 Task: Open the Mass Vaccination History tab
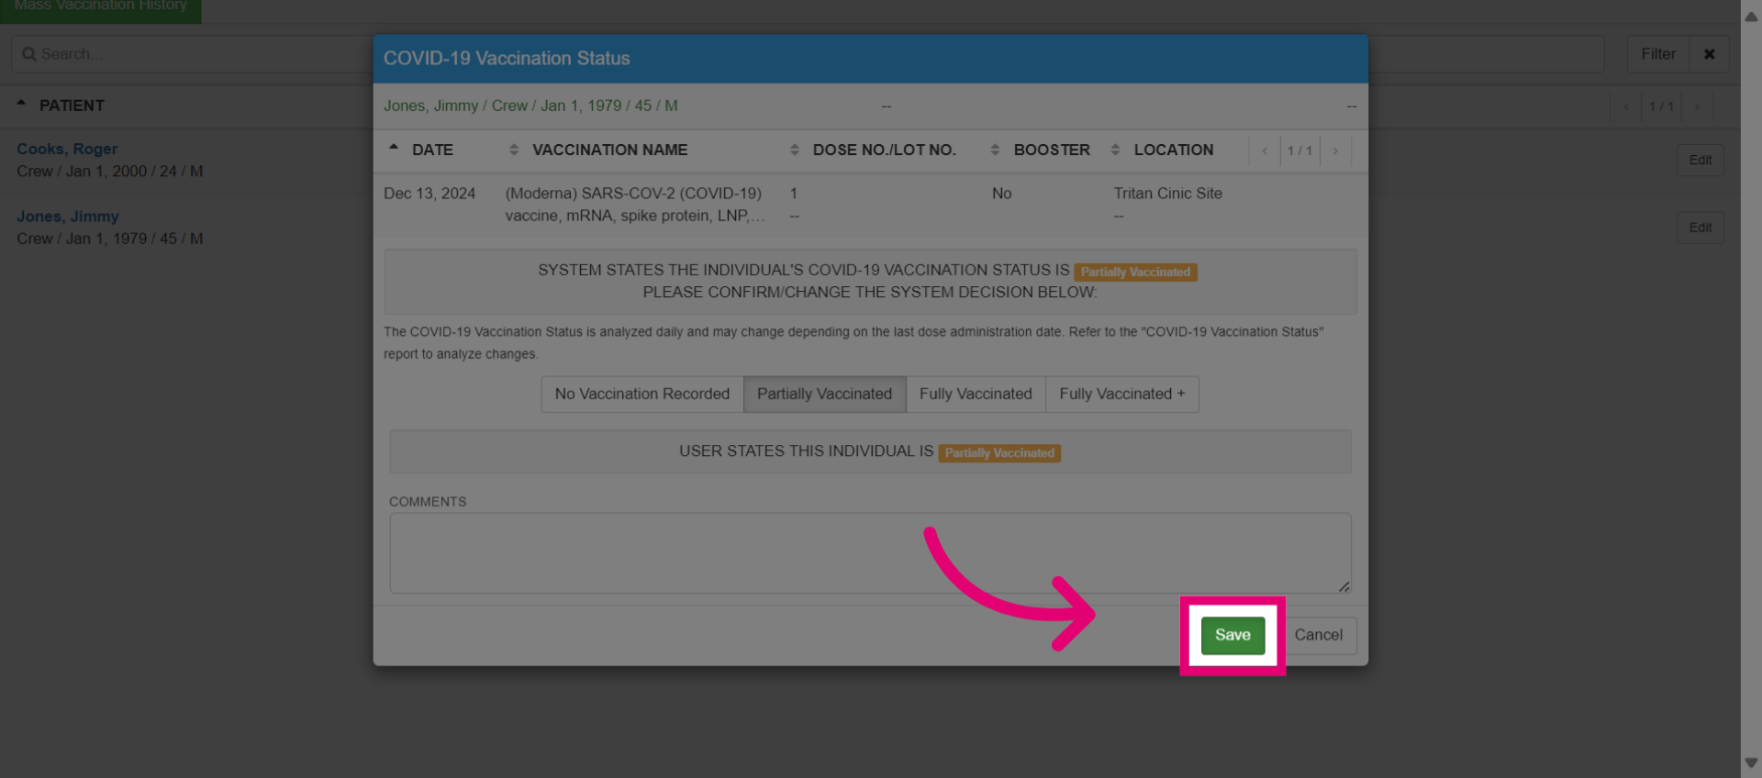[x=101, y=7]
